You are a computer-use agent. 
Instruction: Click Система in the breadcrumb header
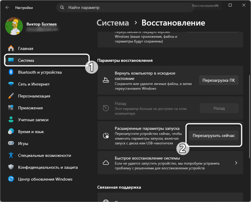(113, 23)
